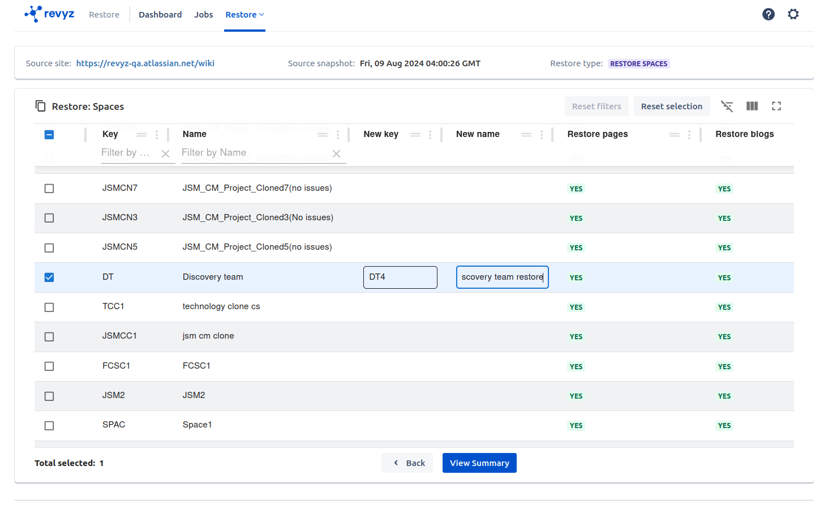Open the revyz-qa atlassian source site link
Image resolution: width=824 pixels, height=513 pixels.
[x=145, y=63]
